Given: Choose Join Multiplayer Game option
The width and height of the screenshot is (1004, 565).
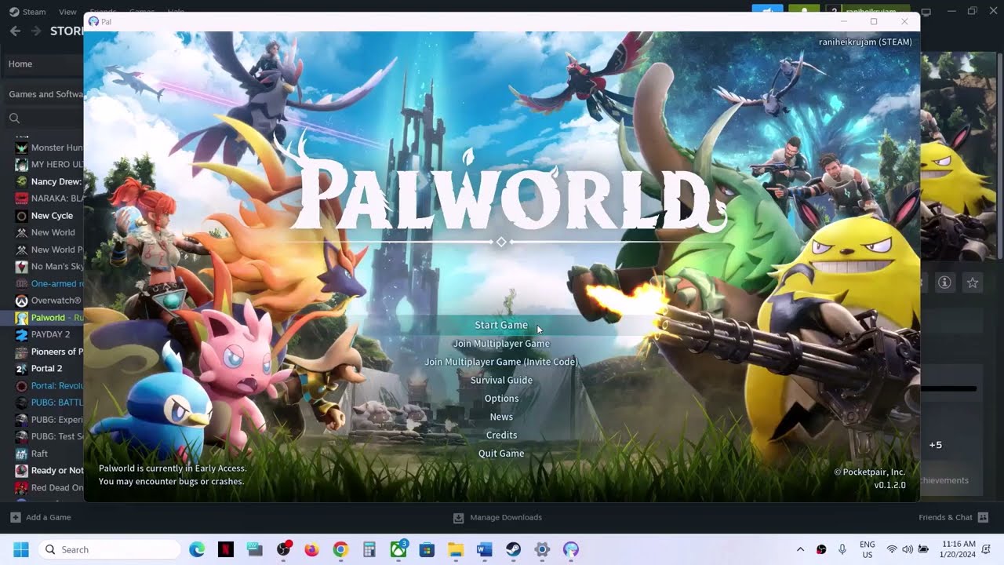Looking at the screenshot, I should point(501,344).
